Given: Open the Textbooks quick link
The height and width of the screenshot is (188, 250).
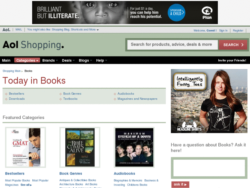Looking at the screenshot, I should point(70,99).
